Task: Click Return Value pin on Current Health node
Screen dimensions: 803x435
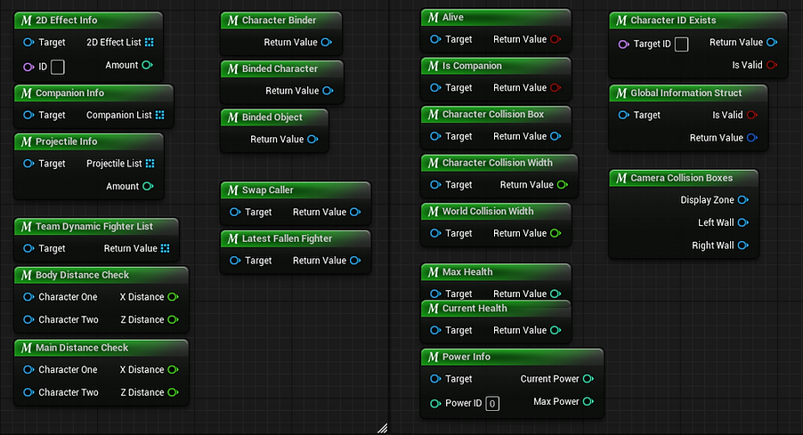Action: pyautogui.click(x=556, y=330)
